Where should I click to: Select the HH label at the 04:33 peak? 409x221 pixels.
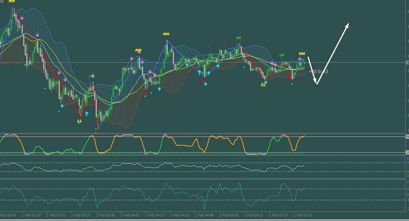pyautogui.click(x=166, y=34)
